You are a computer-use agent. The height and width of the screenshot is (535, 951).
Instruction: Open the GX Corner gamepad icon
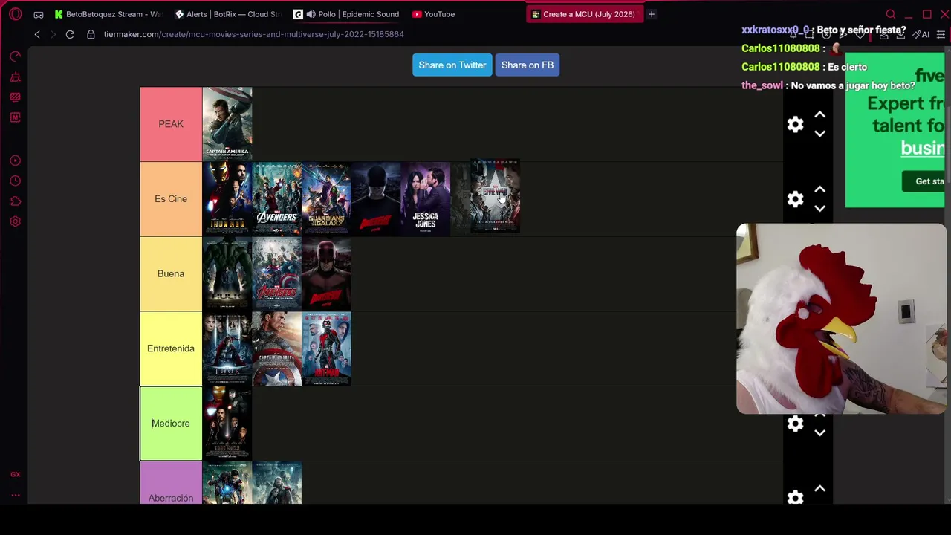tap(39, 14)
